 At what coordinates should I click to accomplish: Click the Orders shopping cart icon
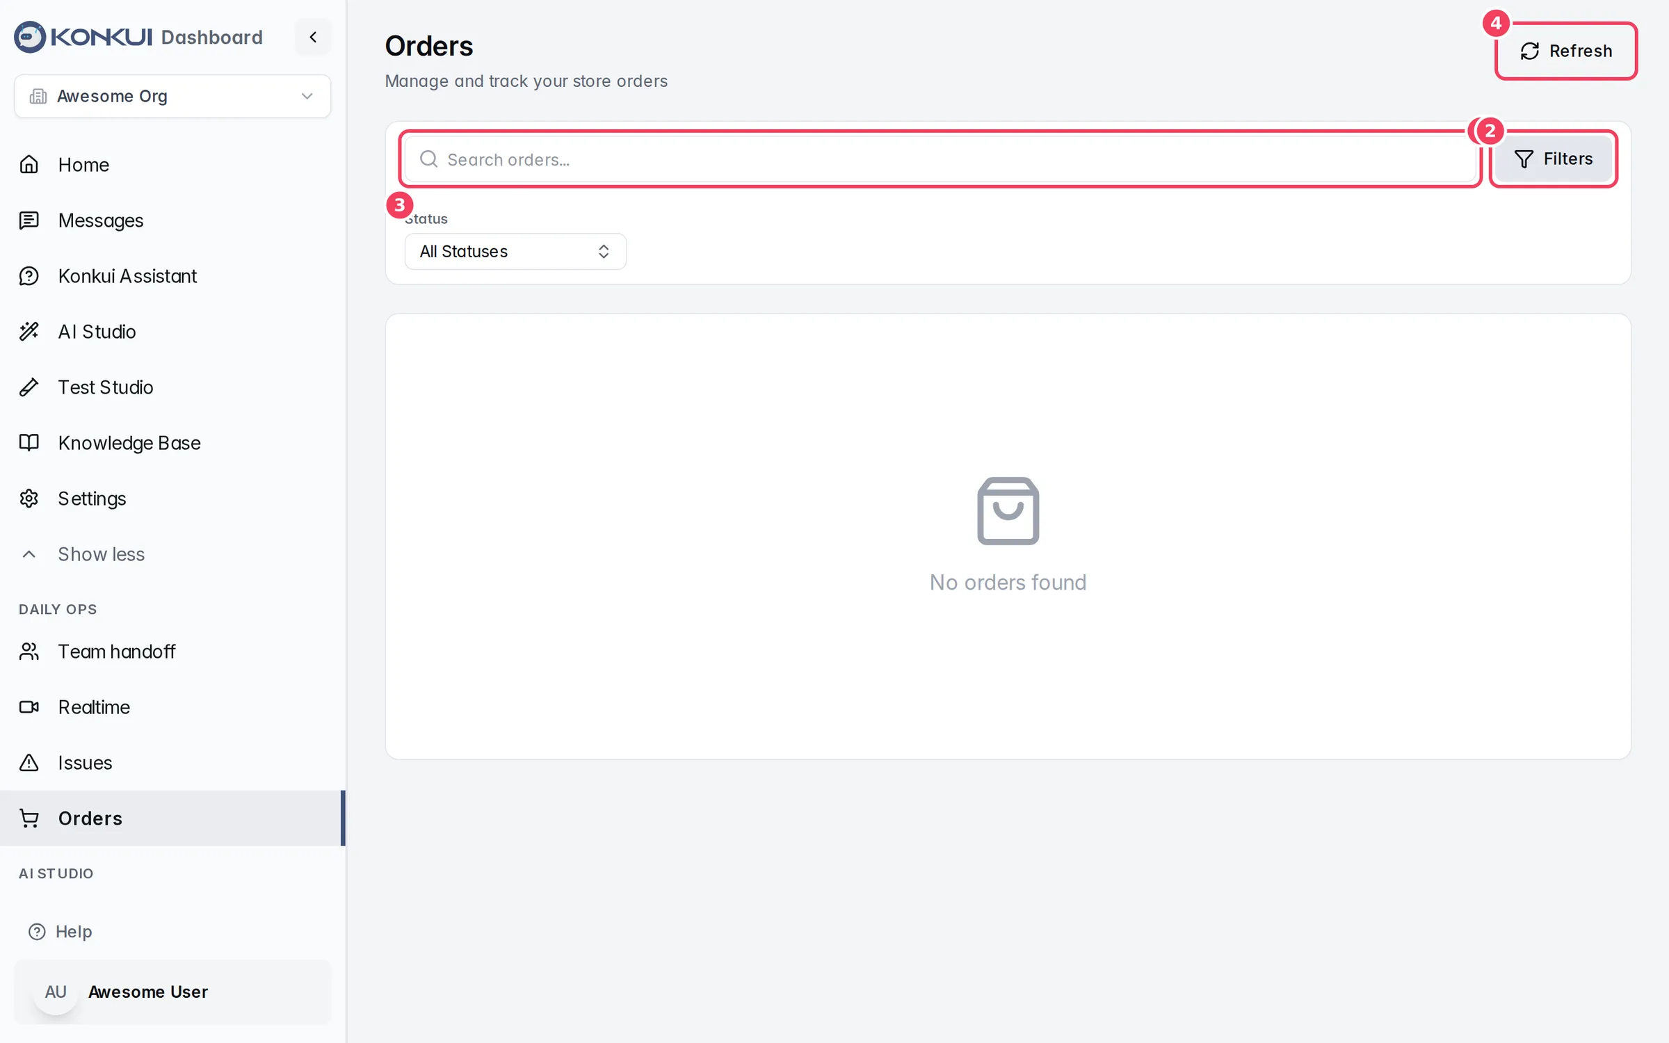point(29,818)
